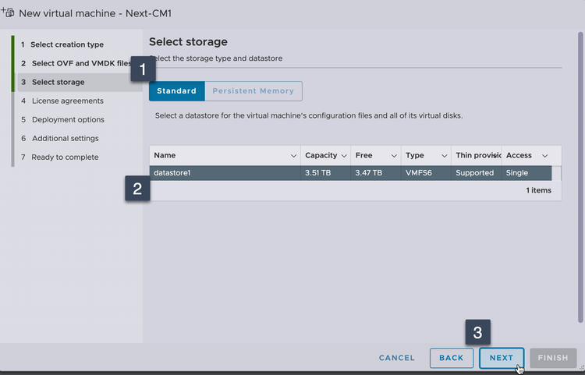This screenshot has height=375, width=585.
Task: Open step 5 Deployment options
Action: tap(68, 119)
